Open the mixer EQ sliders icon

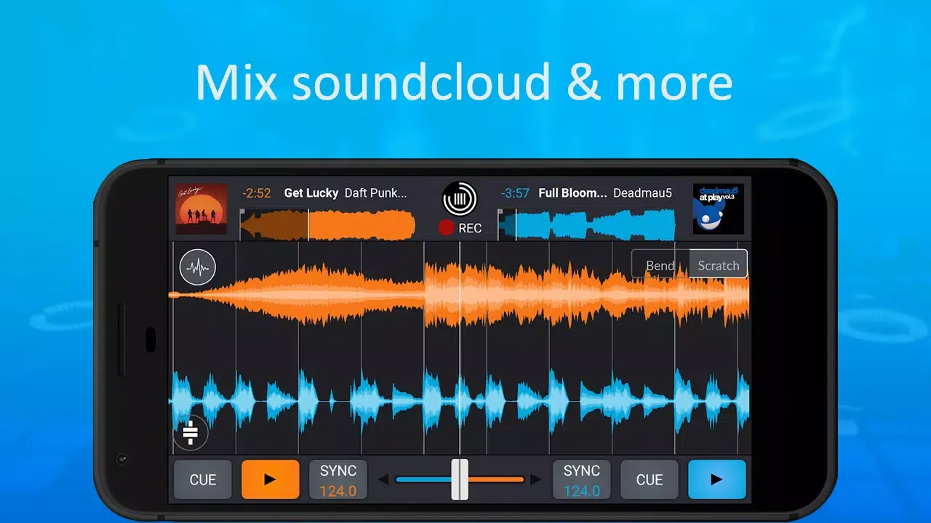191,433
